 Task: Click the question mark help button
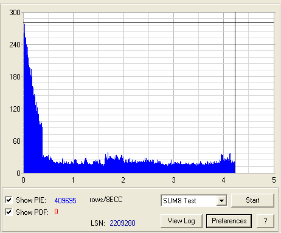coord(265,221)
